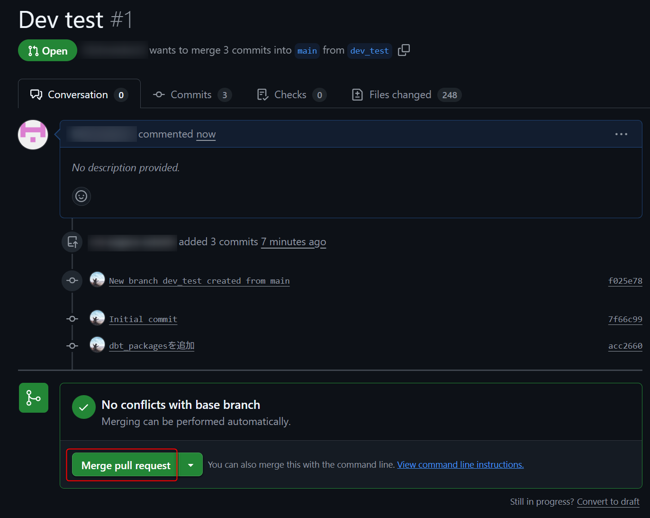Click avatar beside Initial commit
Viewport: 650px width, 518px height.
pos(97,318)
